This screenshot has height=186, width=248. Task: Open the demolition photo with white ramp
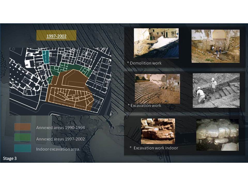(x=156, y=43)
